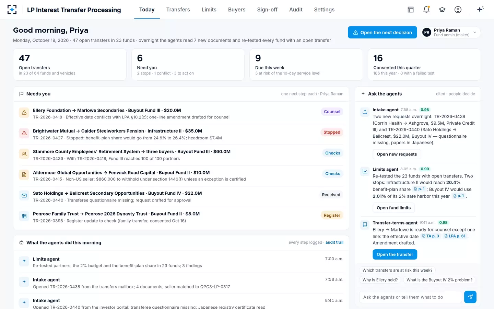Open the LPA p. 61 citation
This screenshot has height=309, width=494.
click(455, 236)
